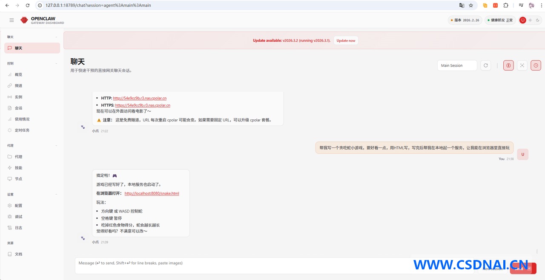This screenshot has width=545, height=280.
Task: Open the Main Session selector dropdown
Action: click(x=457, y=65)
